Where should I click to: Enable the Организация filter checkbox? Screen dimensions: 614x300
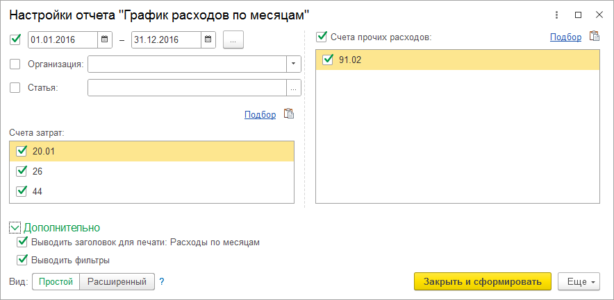click(16, 64)
